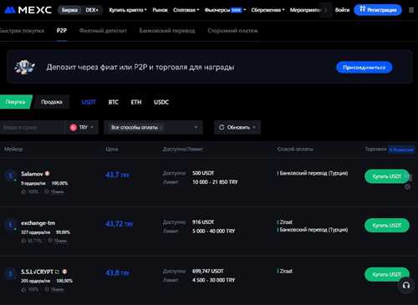Open the headset support chat icon

(x=406, y=285)
